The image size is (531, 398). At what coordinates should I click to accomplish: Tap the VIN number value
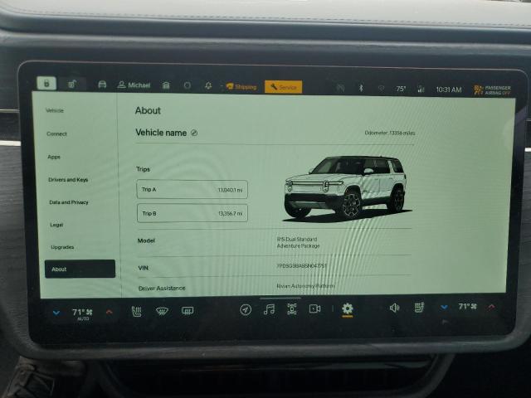301,266
